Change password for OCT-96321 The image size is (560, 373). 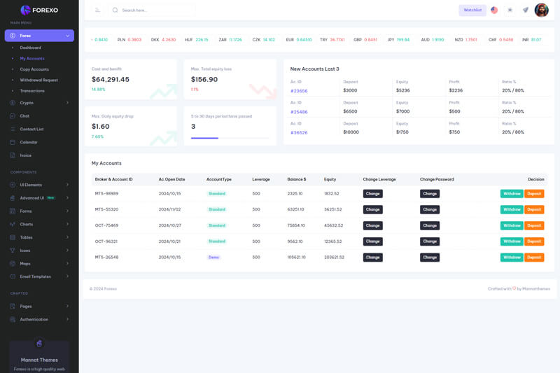pos(430,241)
